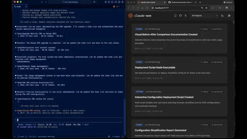The height and width of the screenshot is (139, 247).
Task: Close the node terminal tab
Action: pos(26,7)
